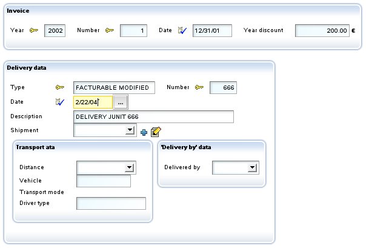Click the key icon beside Invoice Number
366x248 pixels.
[x=110, y=30]
